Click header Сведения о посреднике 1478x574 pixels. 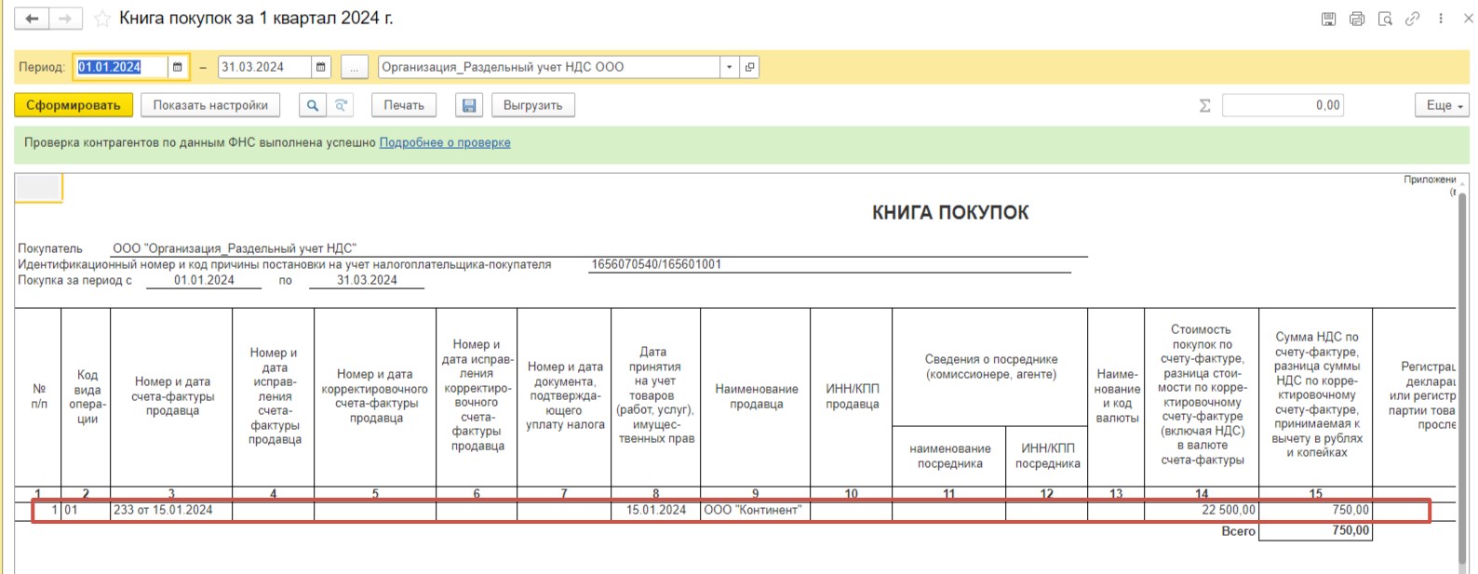coord(990,367)
